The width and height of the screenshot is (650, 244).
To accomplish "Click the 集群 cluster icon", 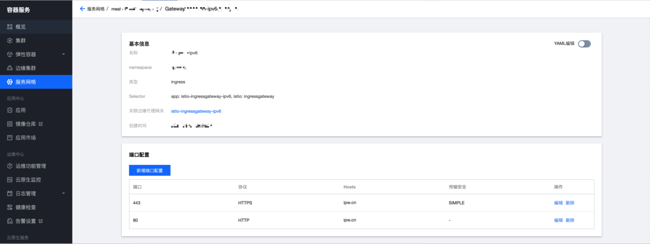I will click(10, 40).
